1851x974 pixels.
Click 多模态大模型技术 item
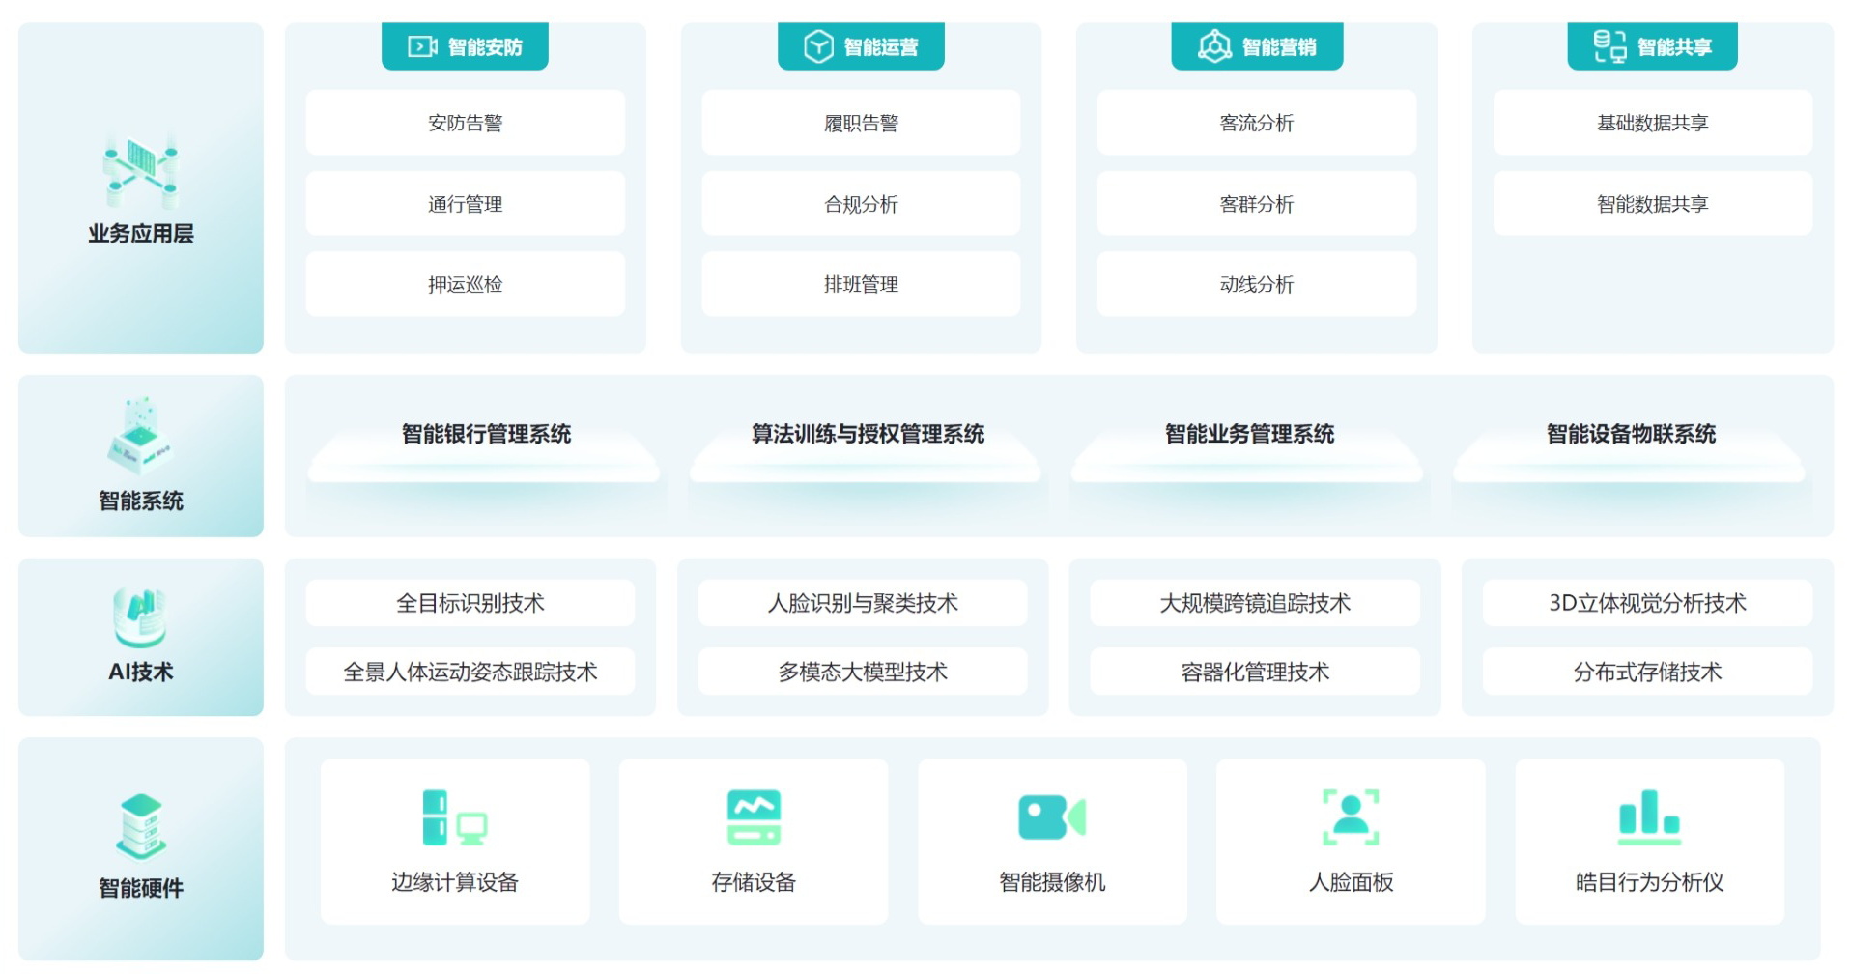coord(863,672)
